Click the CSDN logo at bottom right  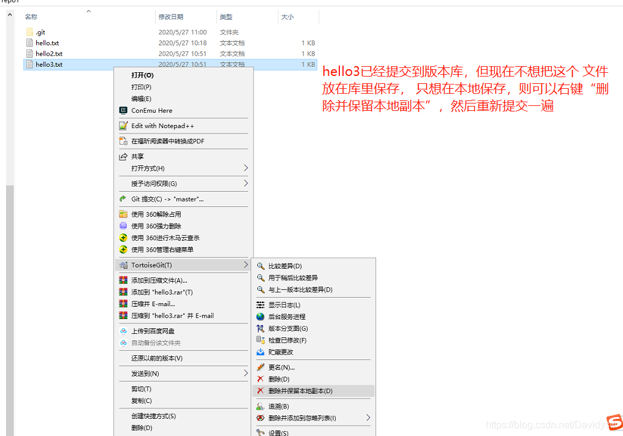click(614, 423)
